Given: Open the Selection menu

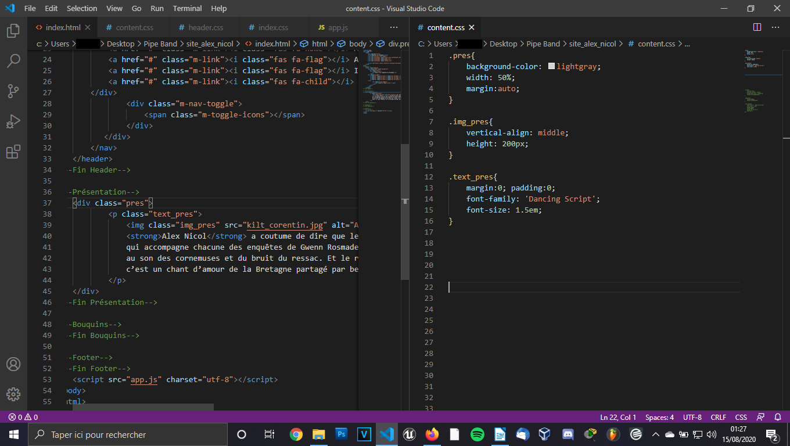Looking at the screenshot, I should [82, 9].
